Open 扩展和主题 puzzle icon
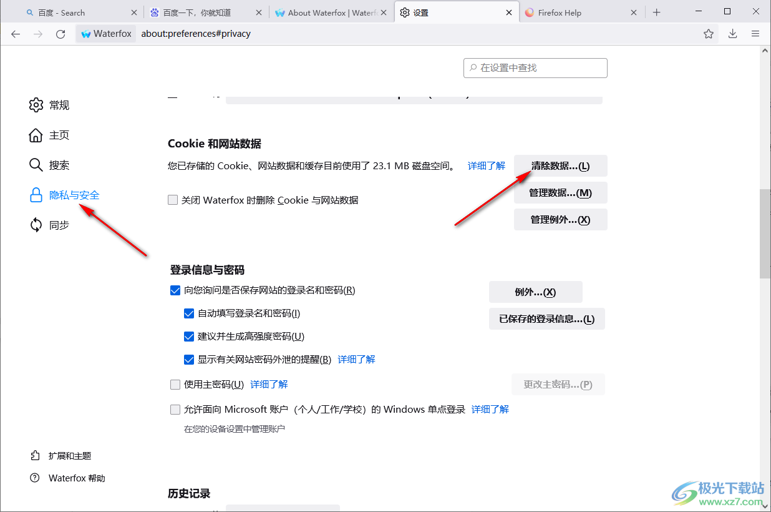This screenshot has height=512, width=771. click(x=36, y=456)
